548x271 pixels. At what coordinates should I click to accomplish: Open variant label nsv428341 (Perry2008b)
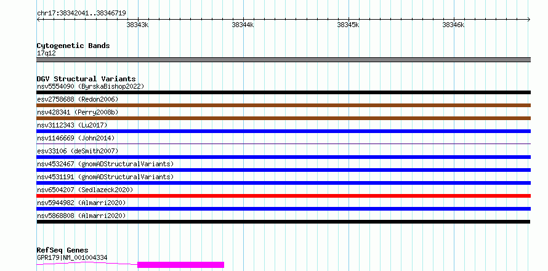(x=78, y=112)
